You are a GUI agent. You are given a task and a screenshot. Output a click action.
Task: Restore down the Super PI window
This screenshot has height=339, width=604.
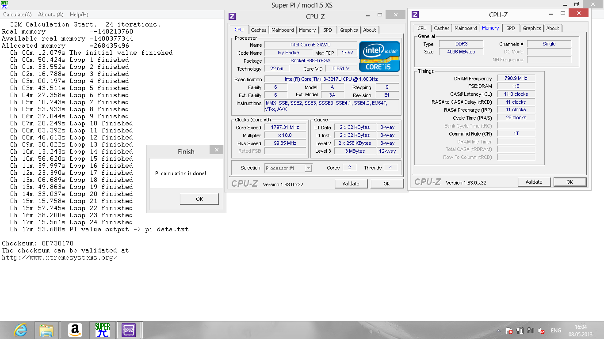click(x=577, y=4)
